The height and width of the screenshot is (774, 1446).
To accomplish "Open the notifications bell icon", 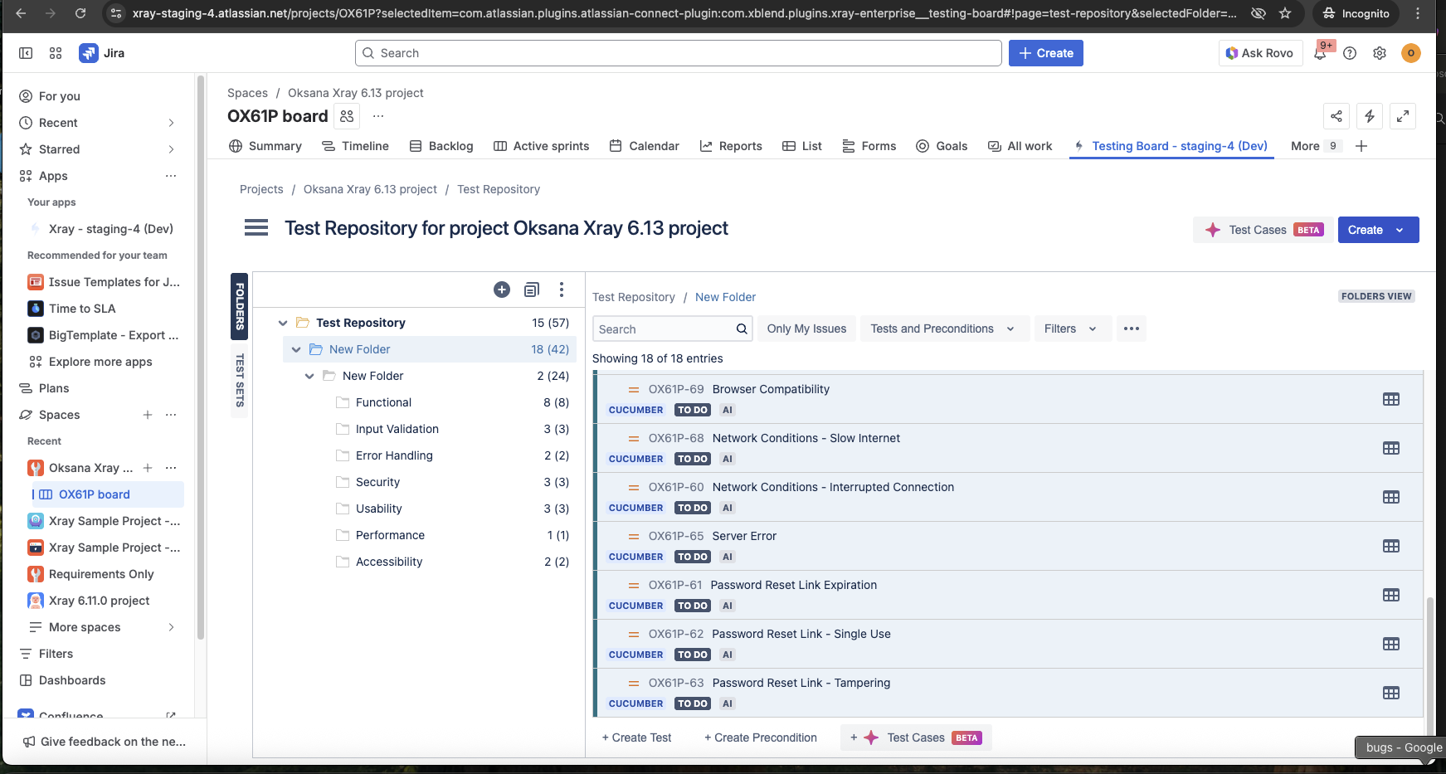I will (1320, 53).
